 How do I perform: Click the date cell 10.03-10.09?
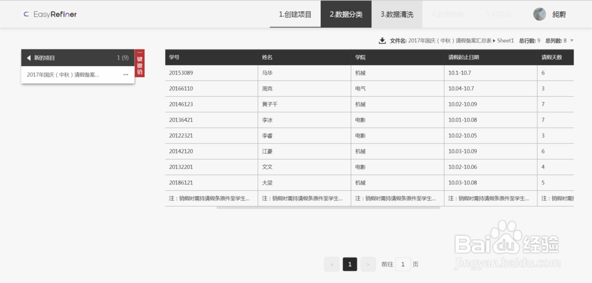(490, 151)
